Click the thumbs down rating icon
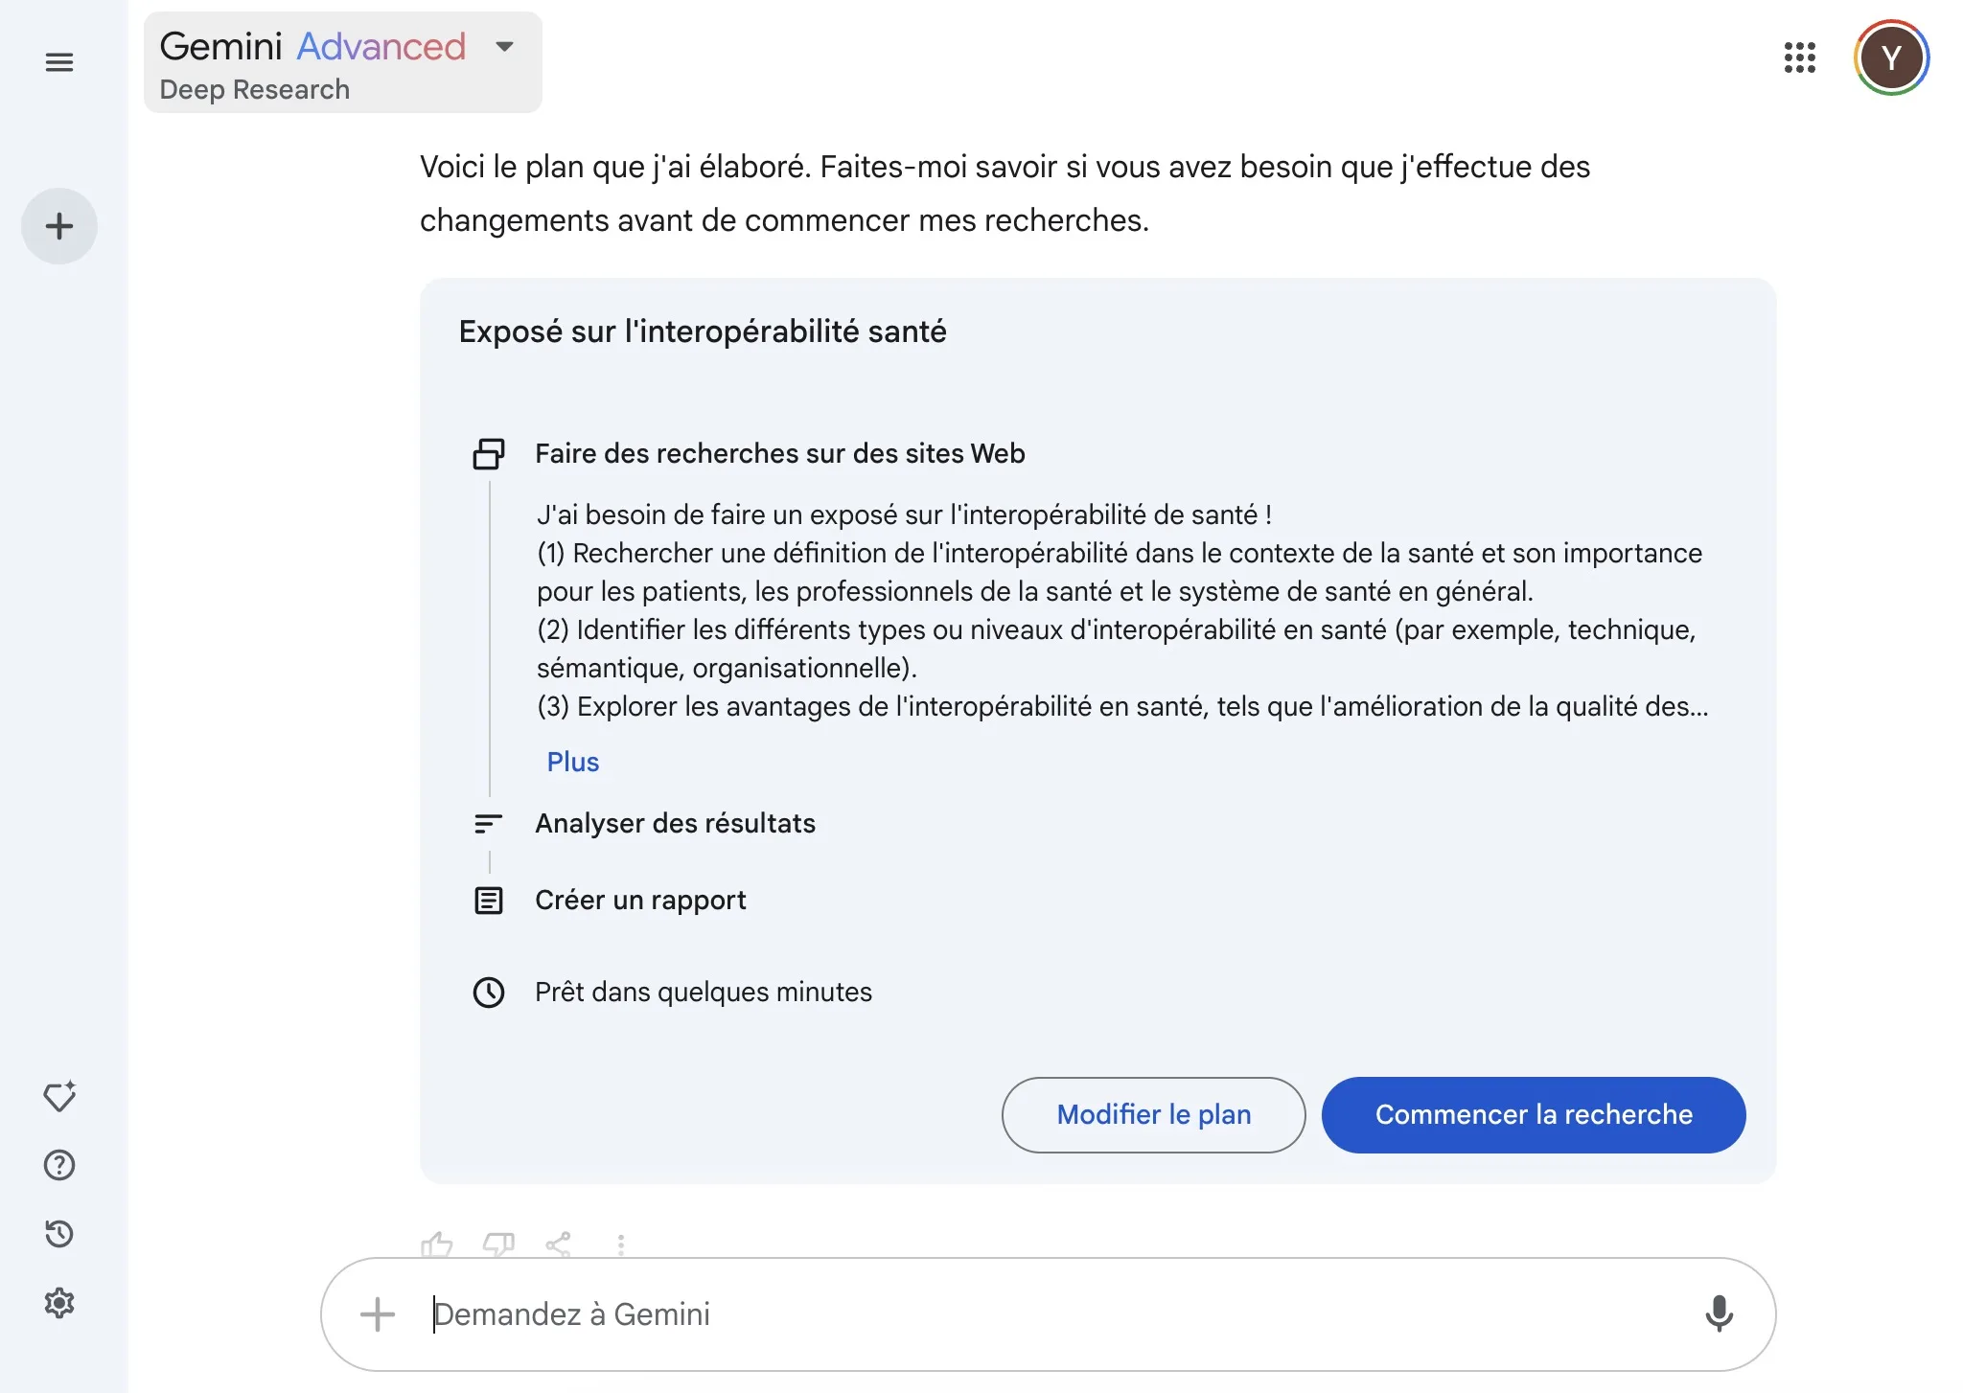This screenshot has width=1963, height=1393. [x=498, y=1244]
